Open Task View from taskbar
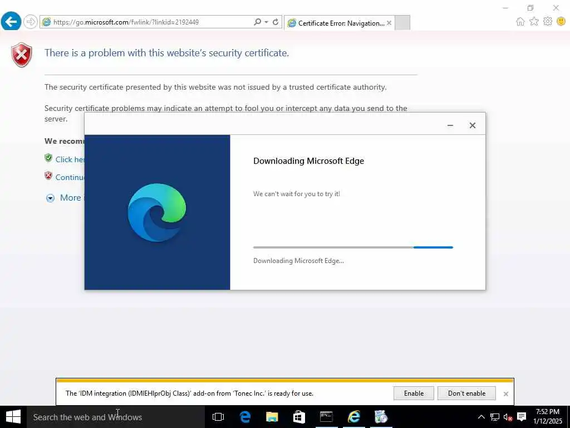 (x=218, y=417)
